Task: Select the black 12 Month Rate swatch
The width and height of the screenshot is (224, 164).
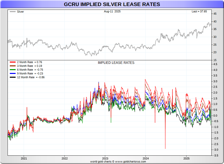Action: (x=13, y=77)
